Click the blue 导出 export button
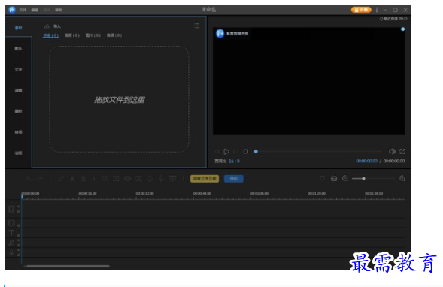This screenshot has width=443, height=287. (234, 179)
